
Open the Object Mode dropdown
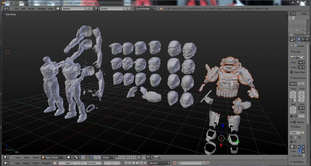pyautogui.click(x=53, y=158)
